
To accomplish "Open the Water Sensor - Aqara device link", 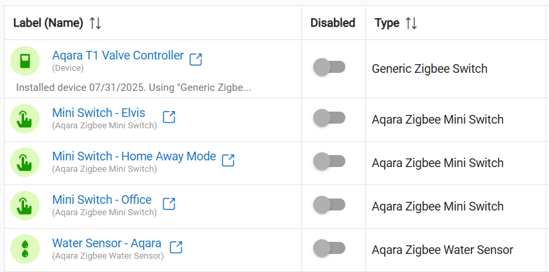I will coord(106,243).
